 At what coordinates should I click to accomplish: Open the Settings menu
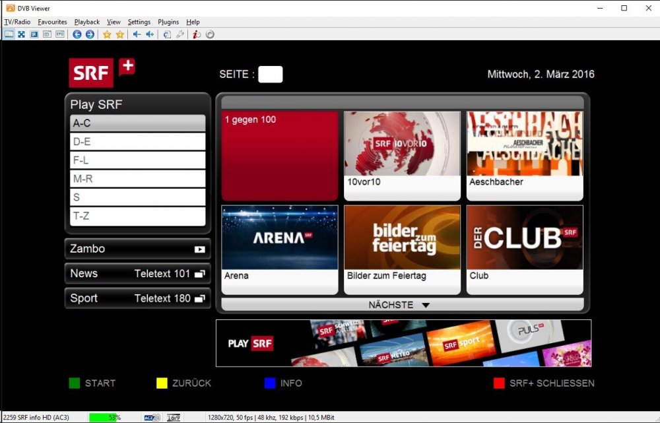click(139, 22)
